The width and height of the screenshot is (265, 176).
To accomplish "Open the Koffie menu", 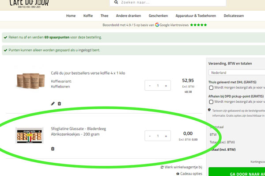I will click(x=88, y=16).
